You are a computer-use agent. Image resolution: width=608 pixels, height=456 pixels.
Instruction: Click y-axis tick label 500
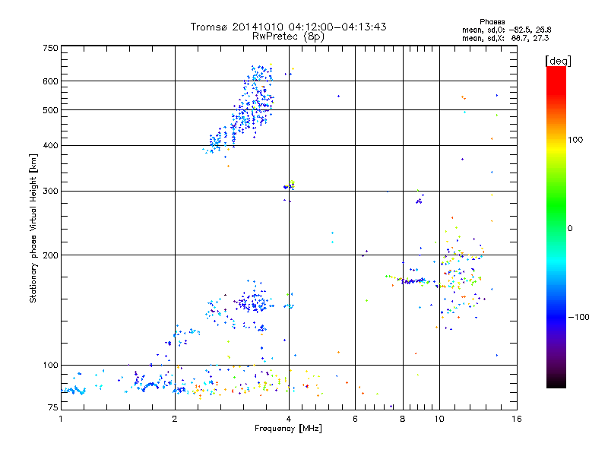[50, 110]
